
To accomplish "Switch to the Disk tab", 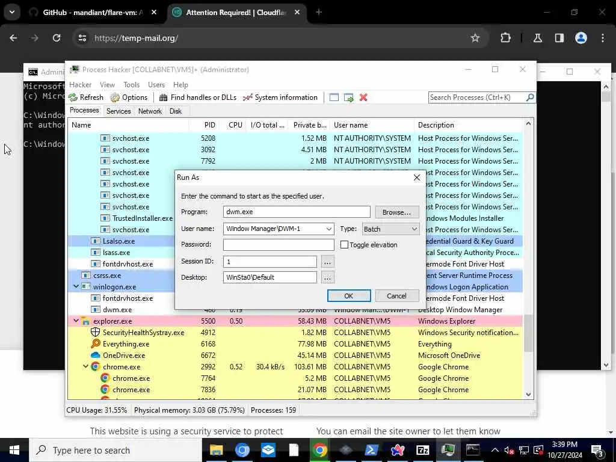I will tap(176, 111).
